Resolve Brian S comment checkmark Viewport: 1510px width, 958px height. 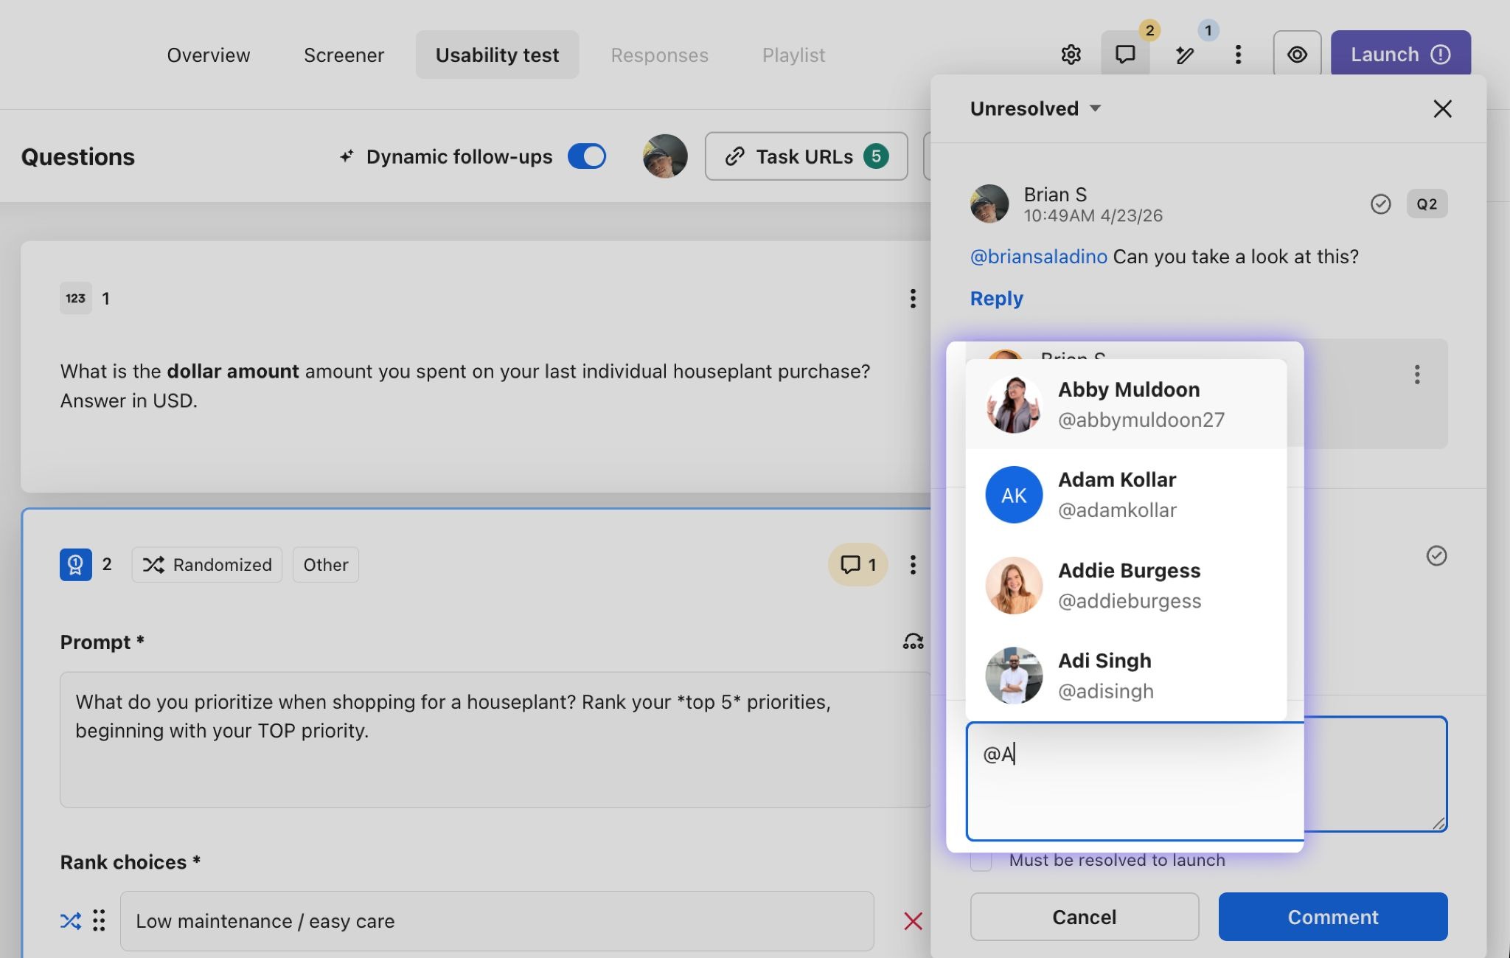click(x=1380, y=204)
